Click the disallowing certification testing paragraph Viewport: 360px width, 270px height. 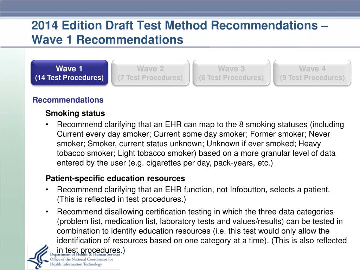point(202,231)
